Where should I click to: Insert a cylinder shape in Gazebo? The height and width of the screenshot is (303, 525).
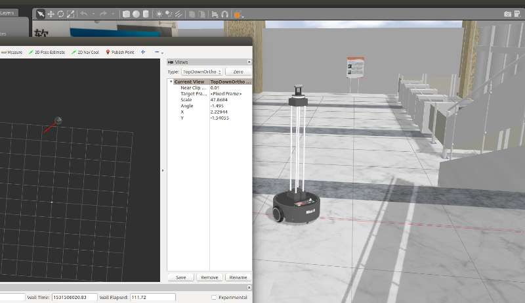146,14
